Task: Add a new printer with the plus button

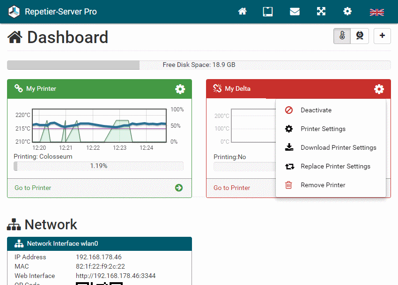Action: tap(382, 36)
